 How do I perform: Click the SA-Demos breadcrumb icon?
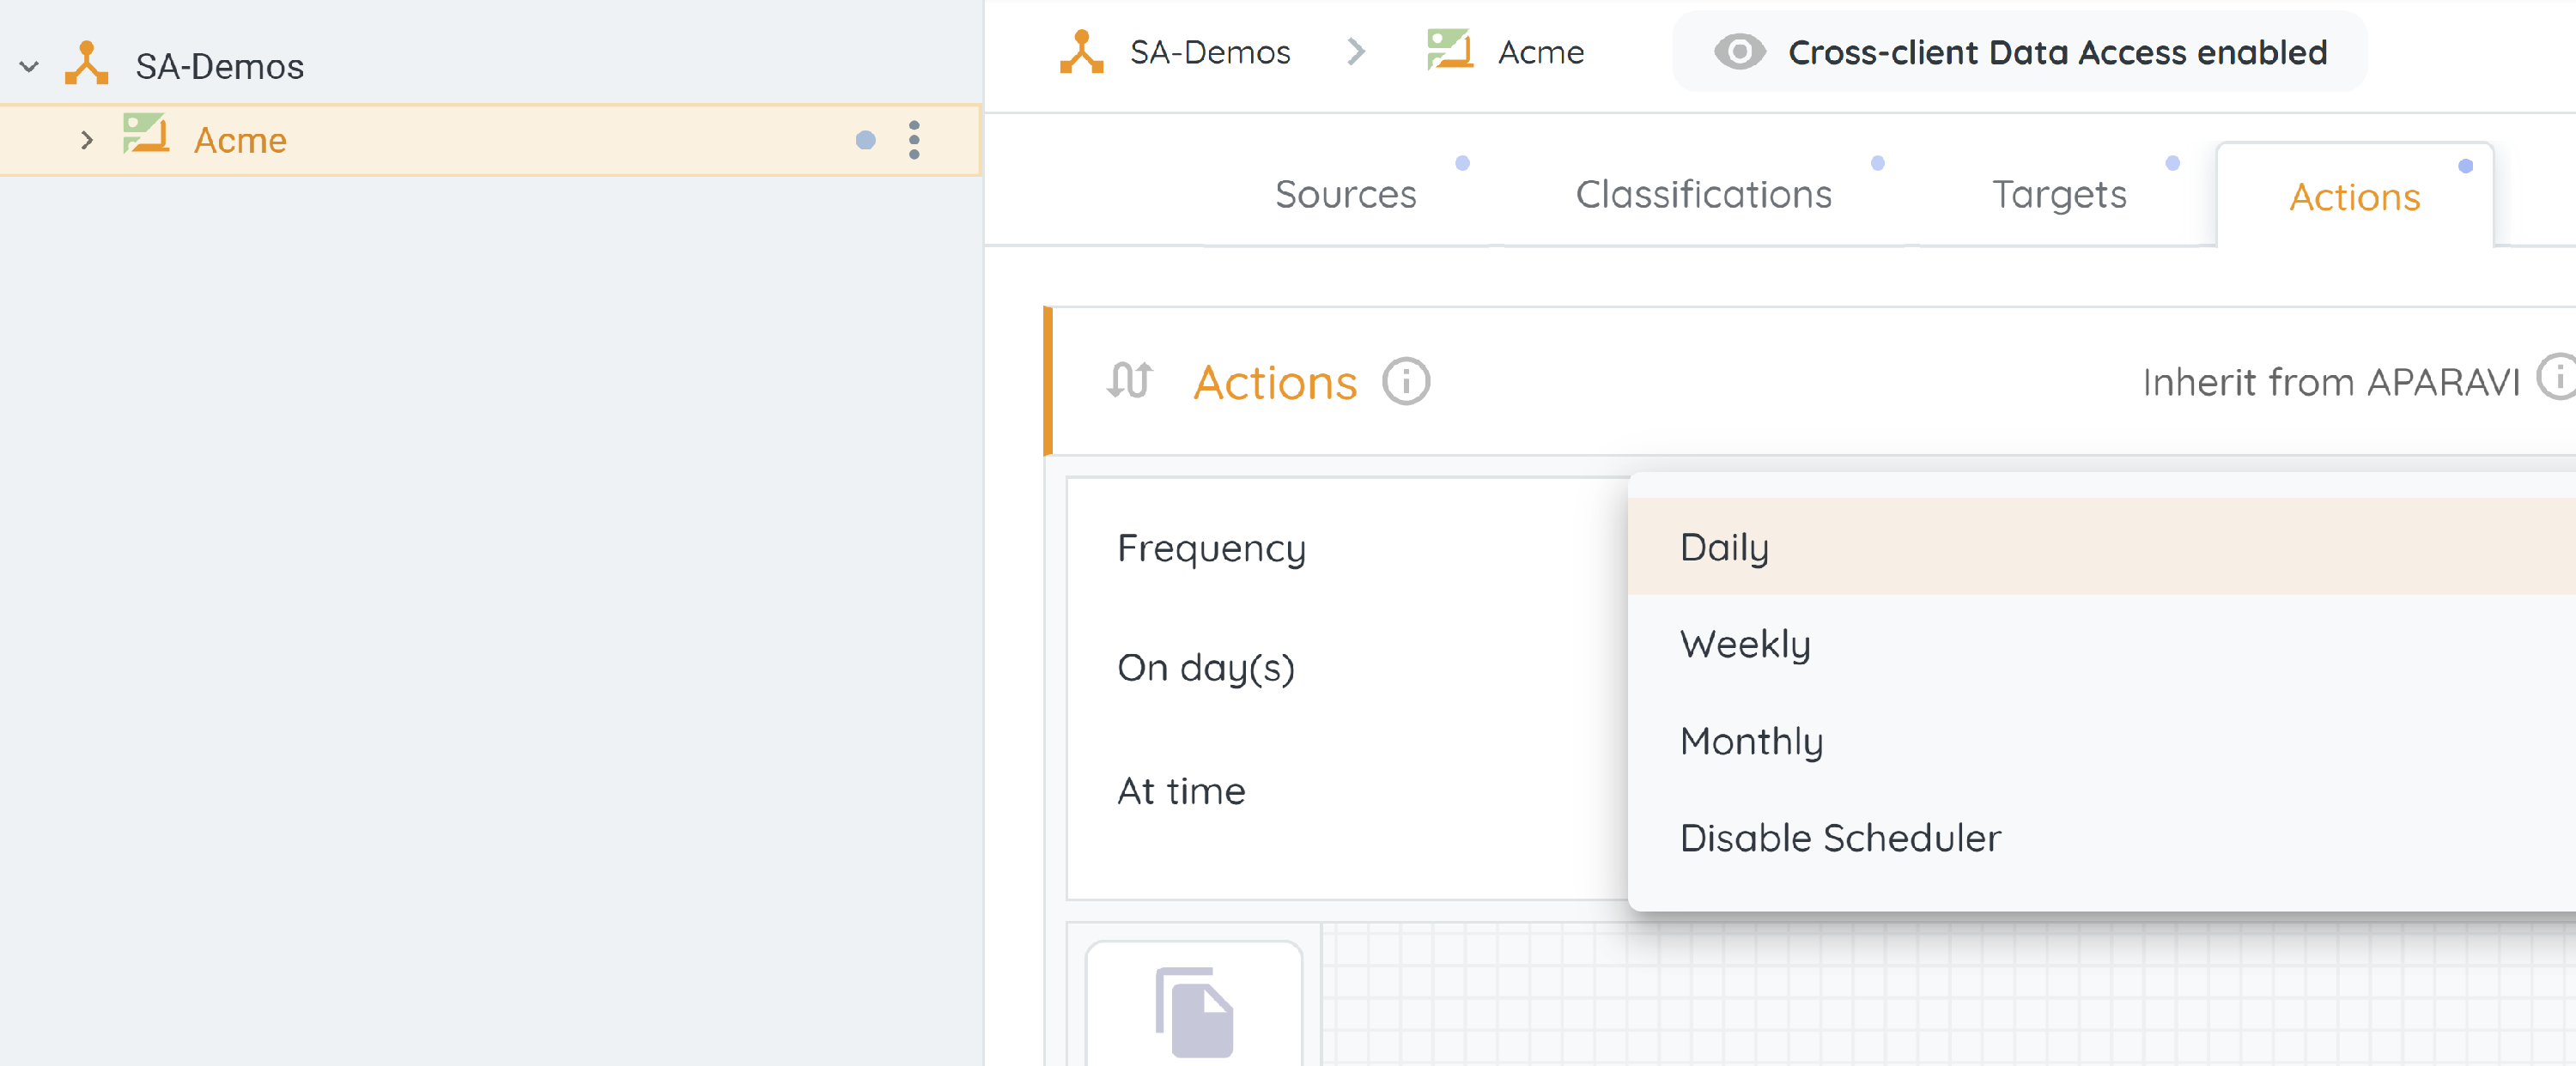(x=1081, y=51)
